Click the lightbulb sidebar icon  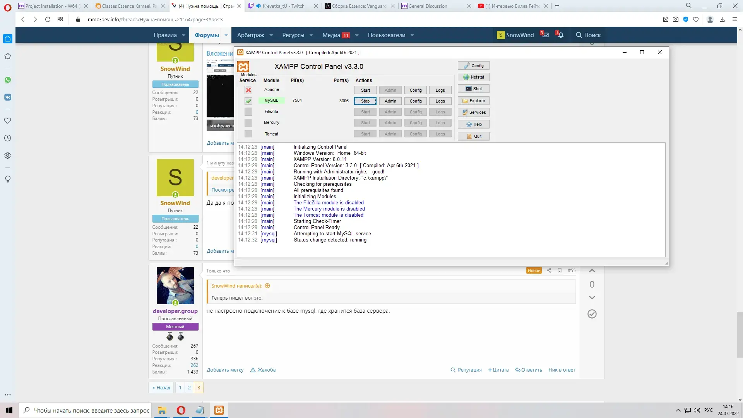point(8,180)
